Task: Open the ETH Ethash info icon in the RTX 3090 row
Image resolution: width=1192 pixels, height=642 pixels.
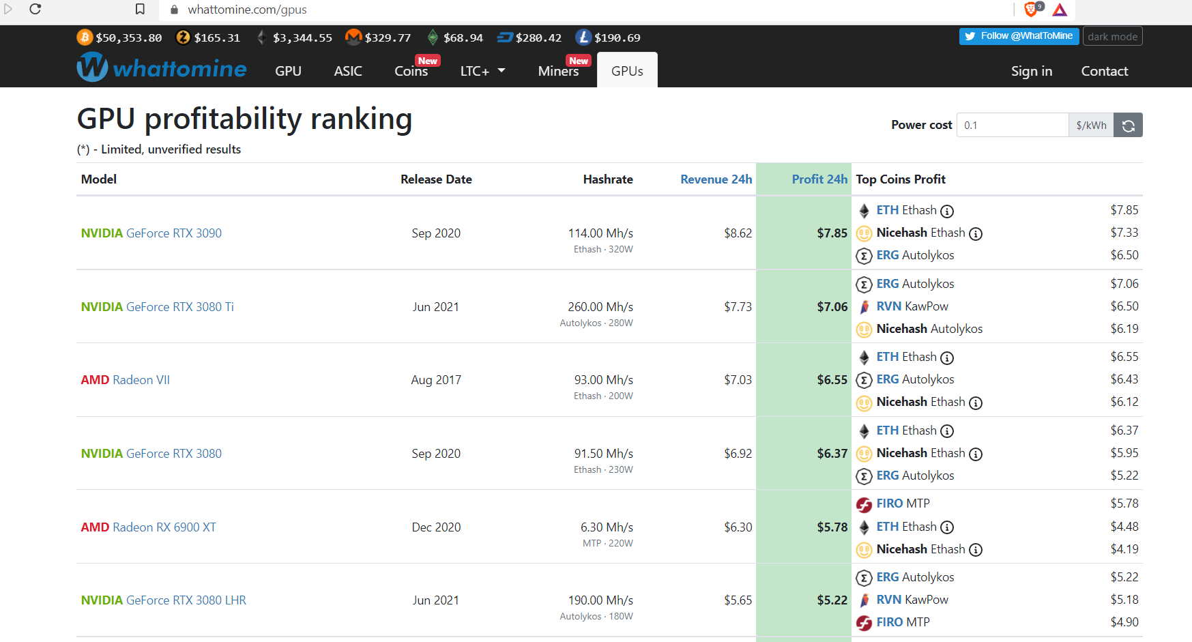Action: [947, 211]
